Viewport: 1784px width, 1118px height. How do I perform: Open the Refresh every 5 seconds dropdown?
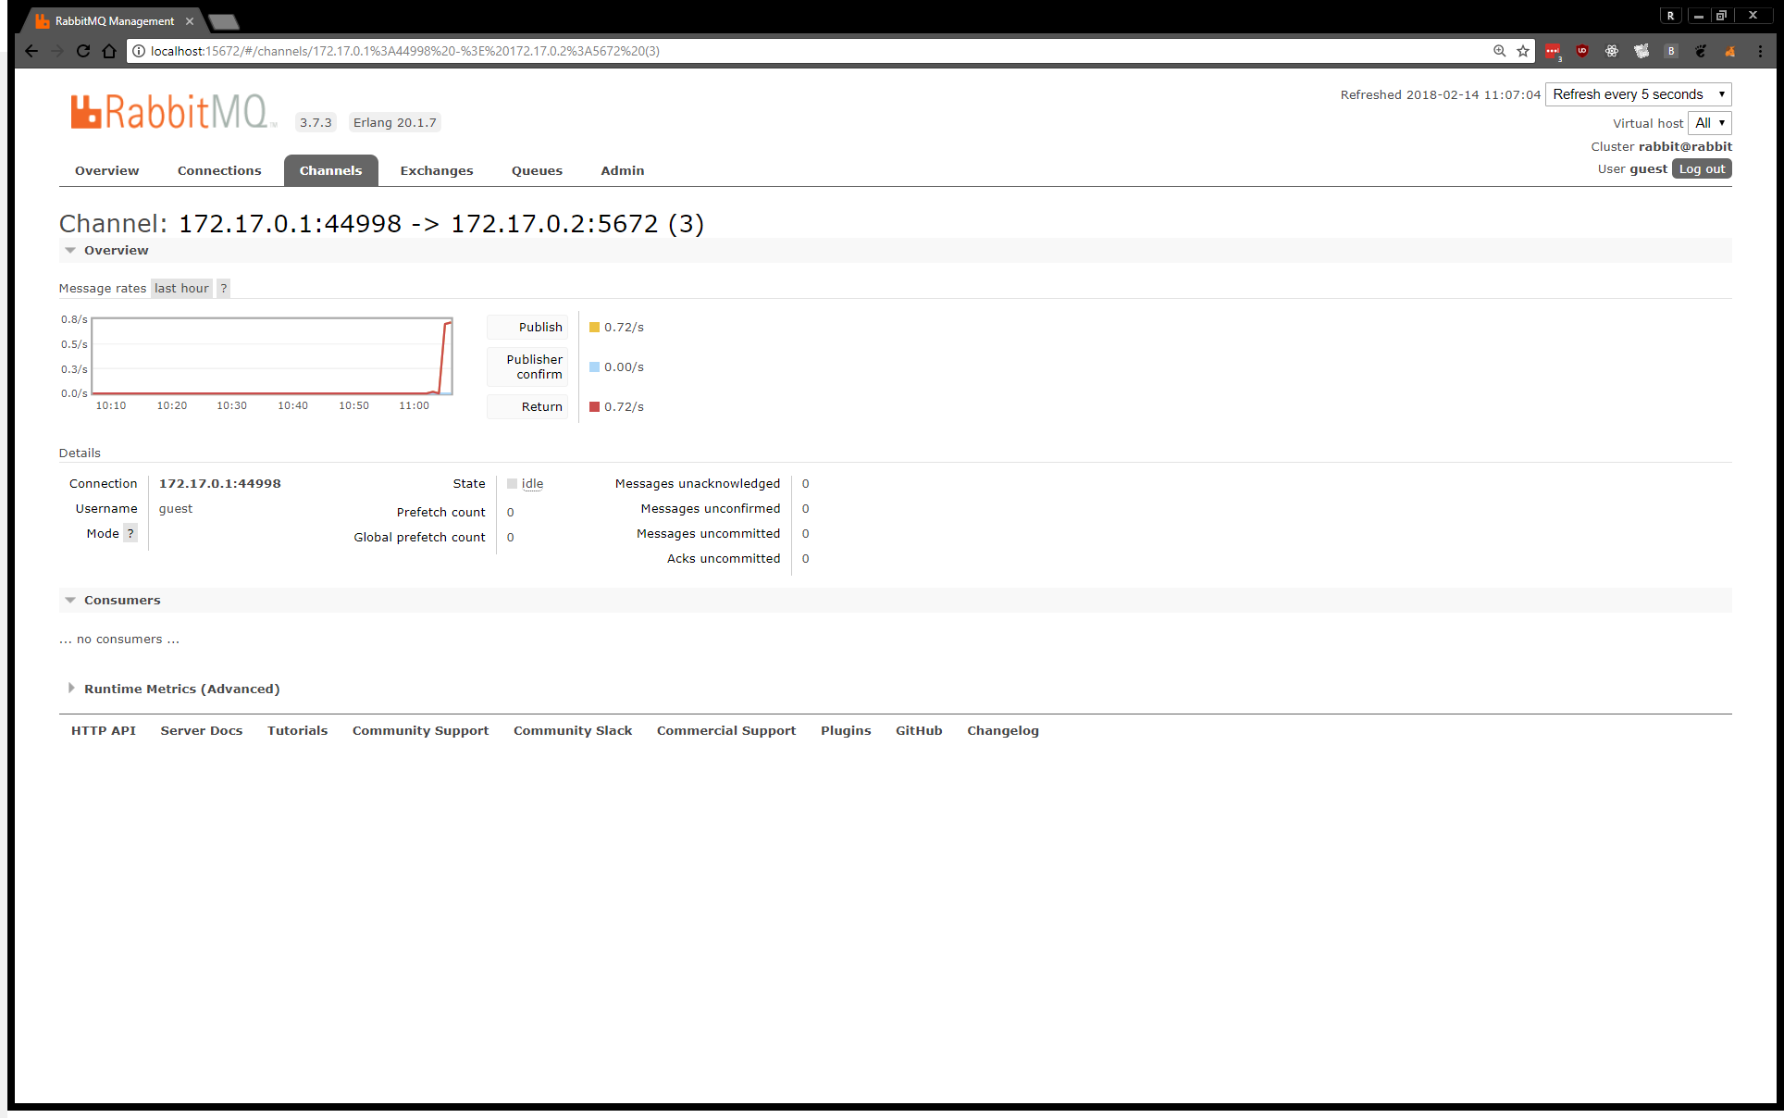click(x=1638, y=93)
